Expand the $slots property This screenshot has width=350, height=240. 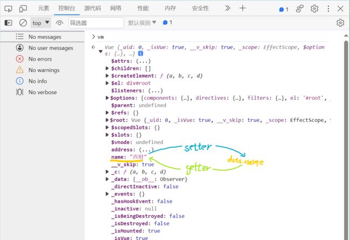tap(107, 135)
